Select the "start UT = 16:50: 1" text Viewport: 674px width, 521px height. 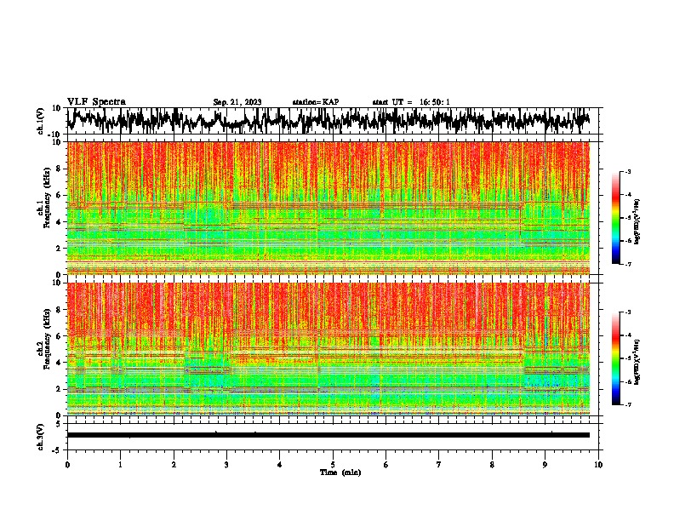point(411,102)
